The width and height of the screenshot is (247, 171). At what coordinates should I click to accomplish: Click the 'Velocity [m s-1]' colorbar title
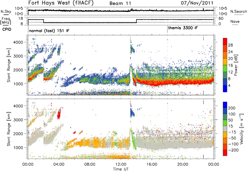[x=241, y=129]
